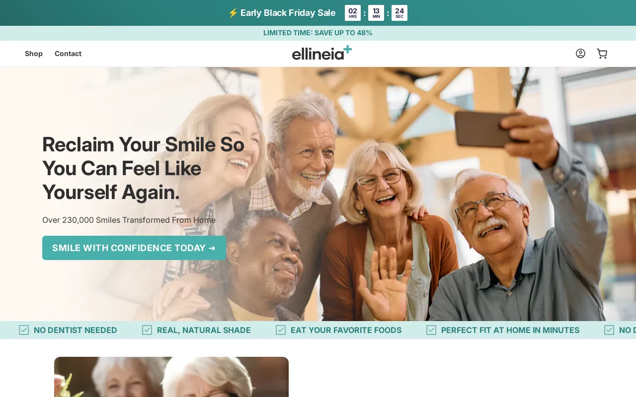Click Smile With Confidence Today button
The width and height of the screenshot is (636, 397).
click(134, 248)
